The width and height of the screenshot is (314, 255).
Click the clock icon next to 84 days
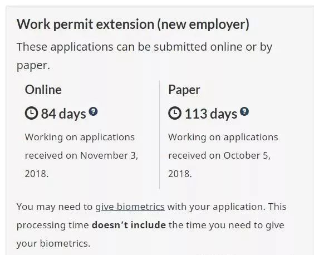coord(31,113)
